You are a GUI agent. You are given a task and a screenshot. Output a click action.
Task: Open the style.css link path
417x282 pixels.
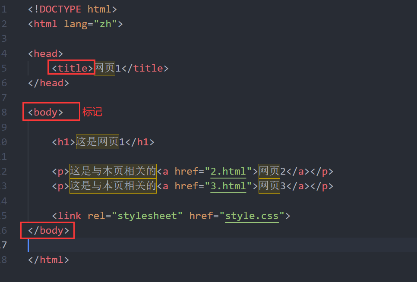[x=252, y=216]
